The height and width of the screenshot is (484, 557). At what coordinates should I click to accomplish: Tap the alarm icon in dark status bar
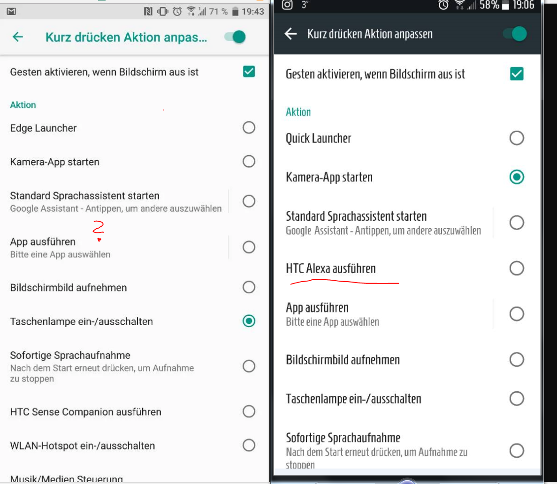[443, 5]
